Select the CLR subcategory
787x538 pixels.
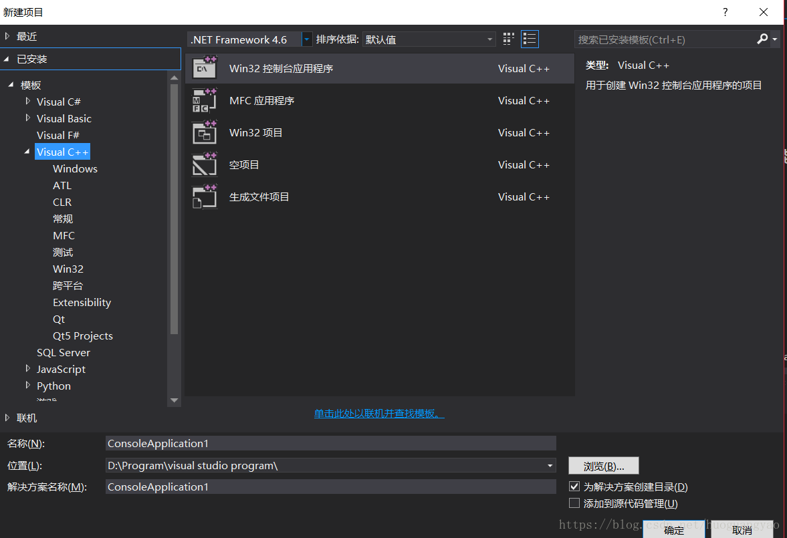(x=62, y=203)
